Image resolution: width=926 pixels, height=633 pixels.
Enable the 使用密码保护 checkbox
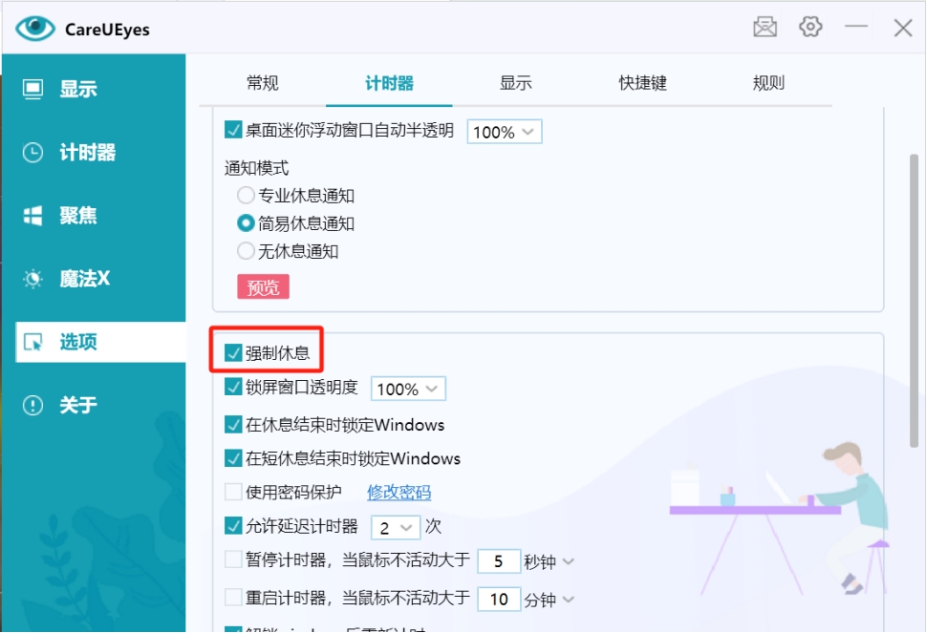(x=231, y=491)
